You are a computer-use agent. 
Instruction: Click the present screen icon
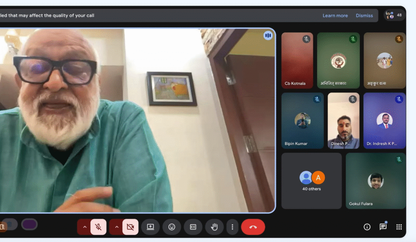pos(150,227)
